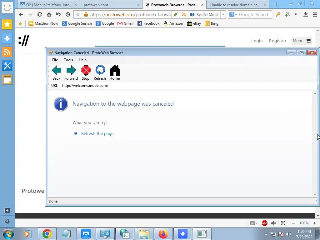This screenshot has width=320, height=240.
Task: Click the undo closed tab icon
Action: click(x=58, y=14)
